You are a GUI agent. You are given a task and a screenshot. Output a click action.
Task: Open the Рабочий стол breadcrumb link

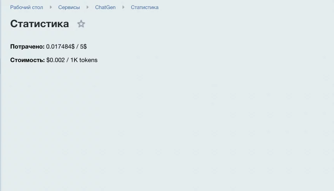tap(27, 7)
